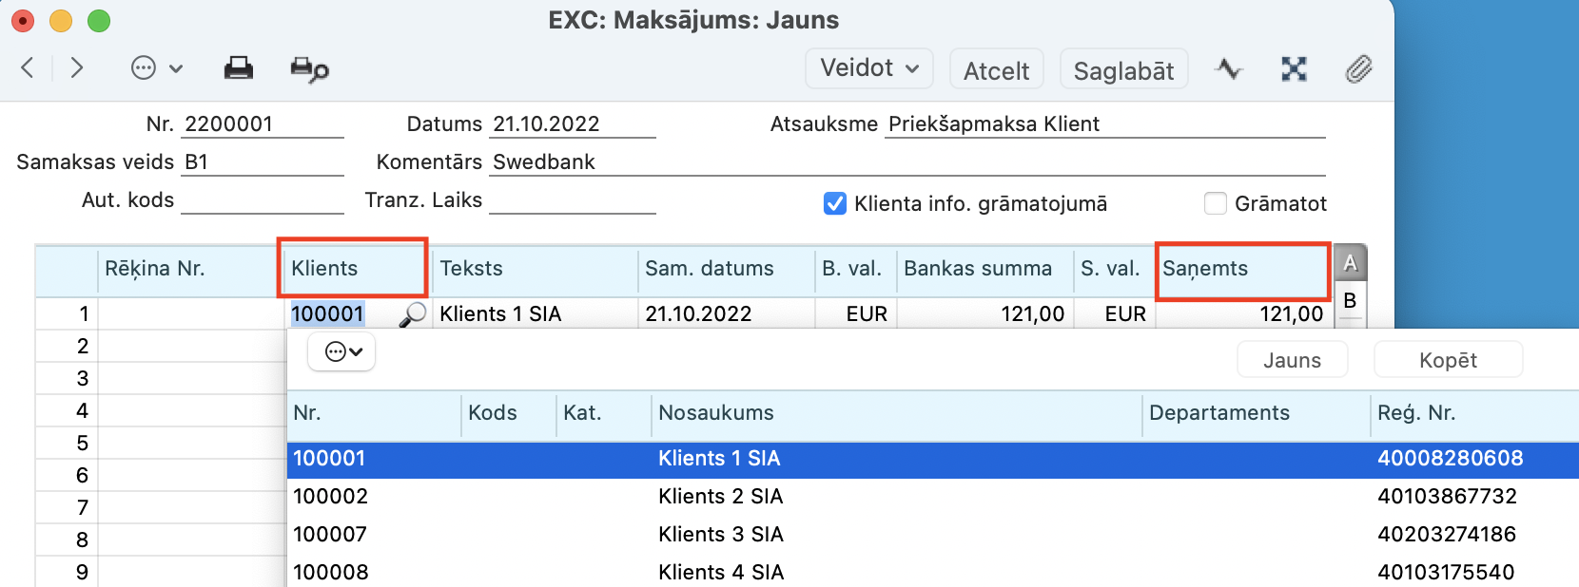Select Klients 2 SIA from list

pyautogui.click(x=720, y=497)
